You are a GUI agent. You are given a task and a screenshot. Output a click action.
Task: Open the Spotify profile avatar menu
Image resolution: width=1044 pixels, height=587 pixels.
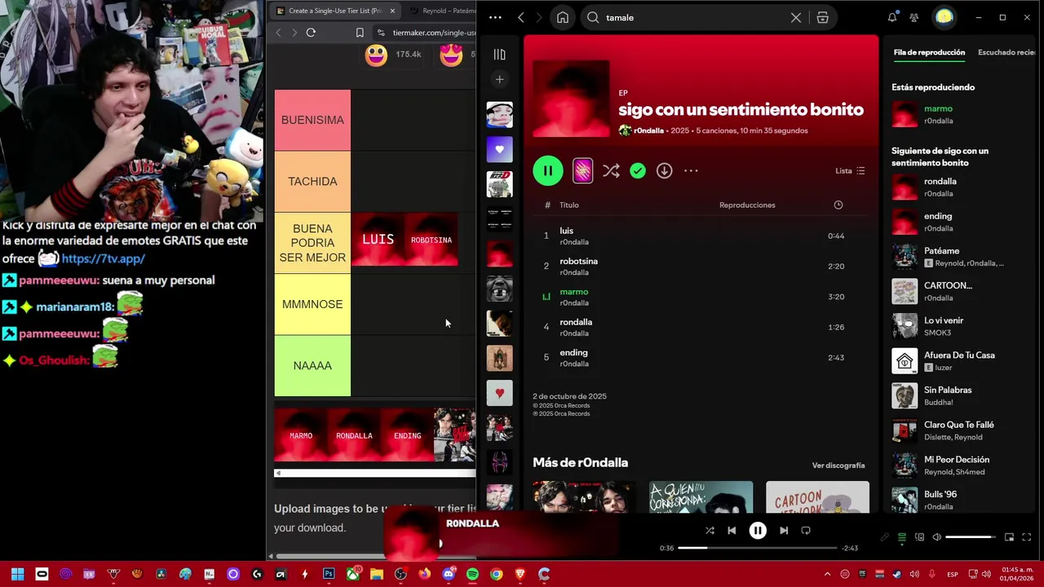pyautogui.click(x=944, y=16)
